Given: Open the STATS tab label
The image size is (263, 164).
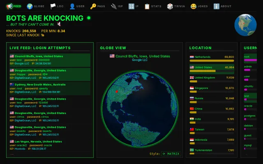Looking at the screenshot, I should pyautogui.click(x=156, y=7).
